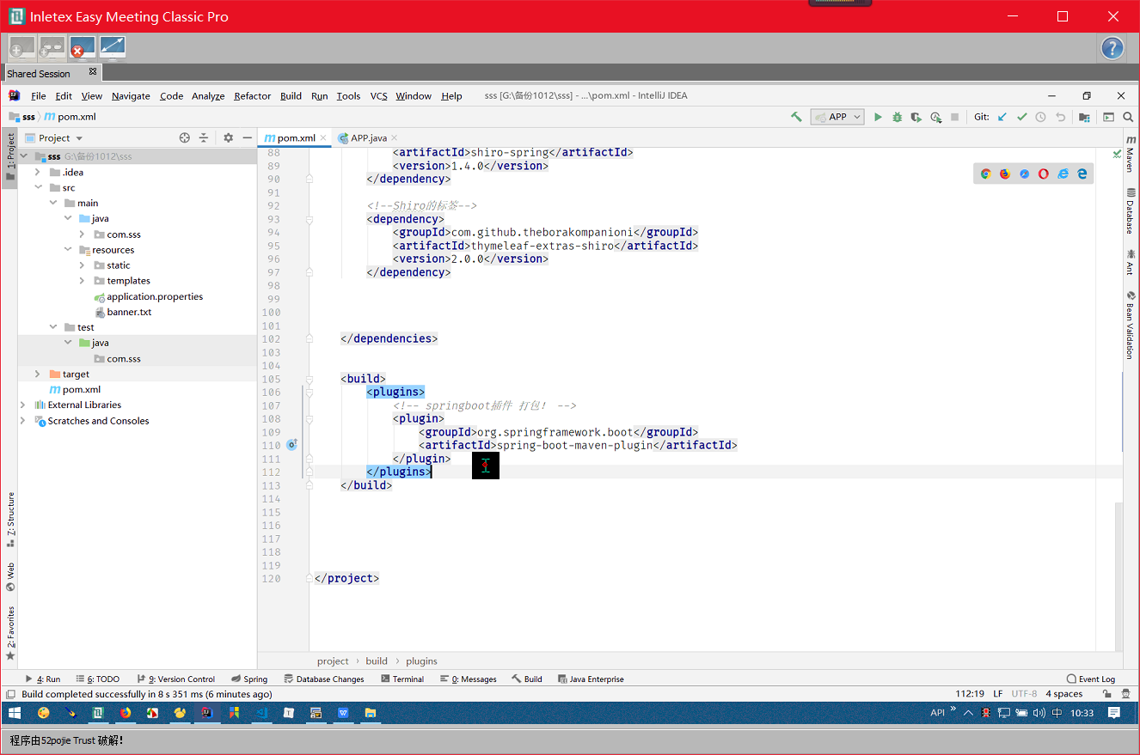This screenshot has height=755, width=1140.
Task: Click the editor vertical scrollbar
Action: coord(1119,575)
